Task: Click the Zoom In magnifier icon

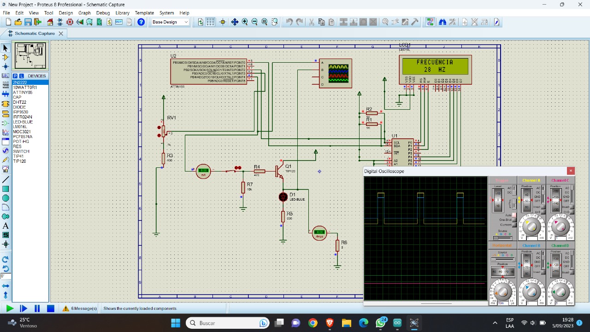Action: [245, 22]
